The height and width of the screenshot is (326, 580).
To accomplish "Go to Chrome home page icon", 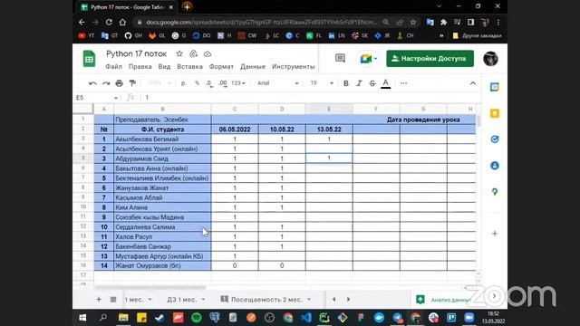I will (x=122, y=22).
